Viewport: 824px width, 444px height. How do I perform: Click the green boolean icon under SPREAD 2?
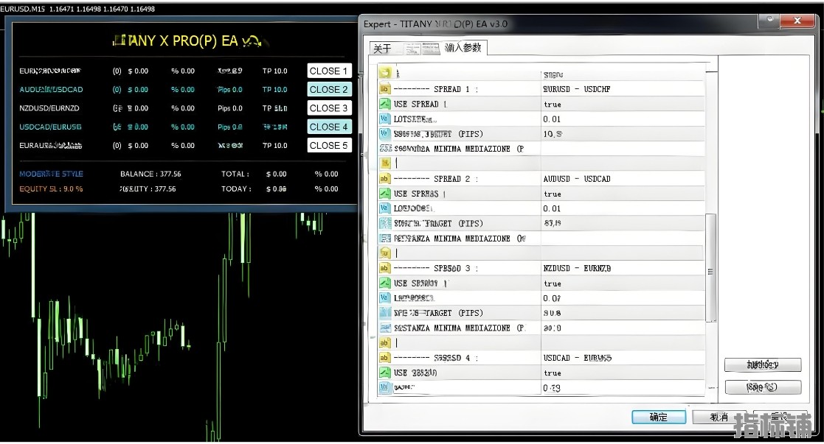point(384,194)
